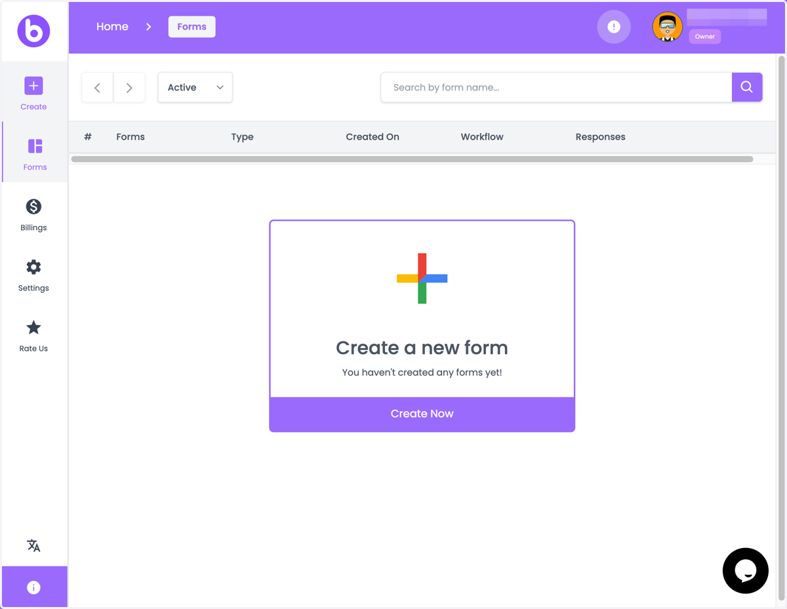Viewport: 787px width, 609px height.
Task: Go to next page arrow
Action: (129, 87)
